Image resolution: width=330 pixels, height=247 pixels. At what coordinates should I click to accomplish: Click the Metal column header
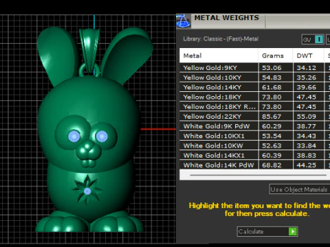point(219,56)
